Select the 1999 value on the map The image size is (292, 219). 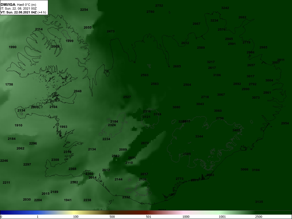click(69, 41)
